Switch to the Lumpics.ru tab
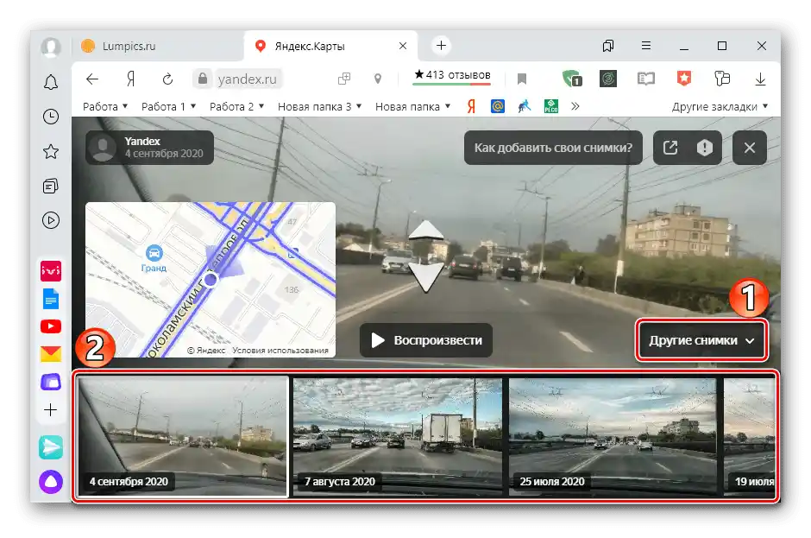811x538 pixels. tap(158, 46)
